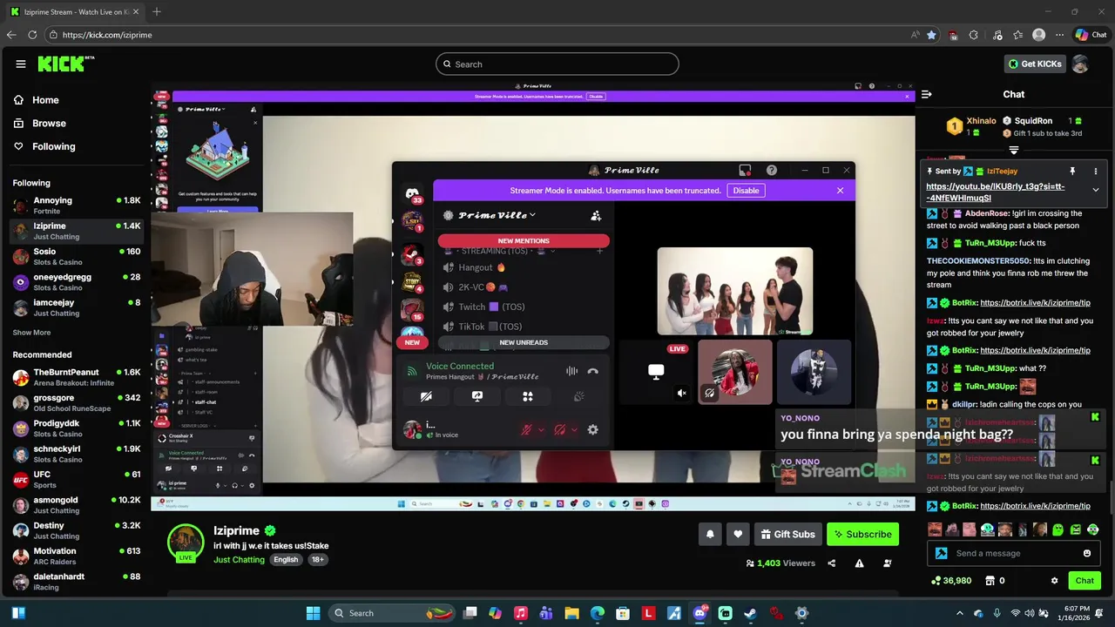Image resolution: width=1115 pixels, height=627 pixels.
Task: Open pinned message three-dot options
Action: coord(1096,171)
